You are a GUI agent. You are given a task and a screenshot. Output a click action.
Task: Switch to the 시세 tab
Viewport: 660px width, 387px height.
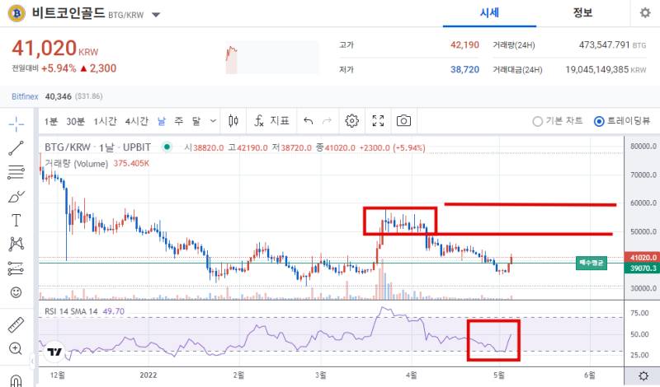coord(489,13)
